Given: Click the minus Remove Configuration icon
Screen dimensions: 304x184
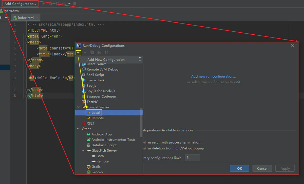Looking at the screenshot, I should coord(85,53).
